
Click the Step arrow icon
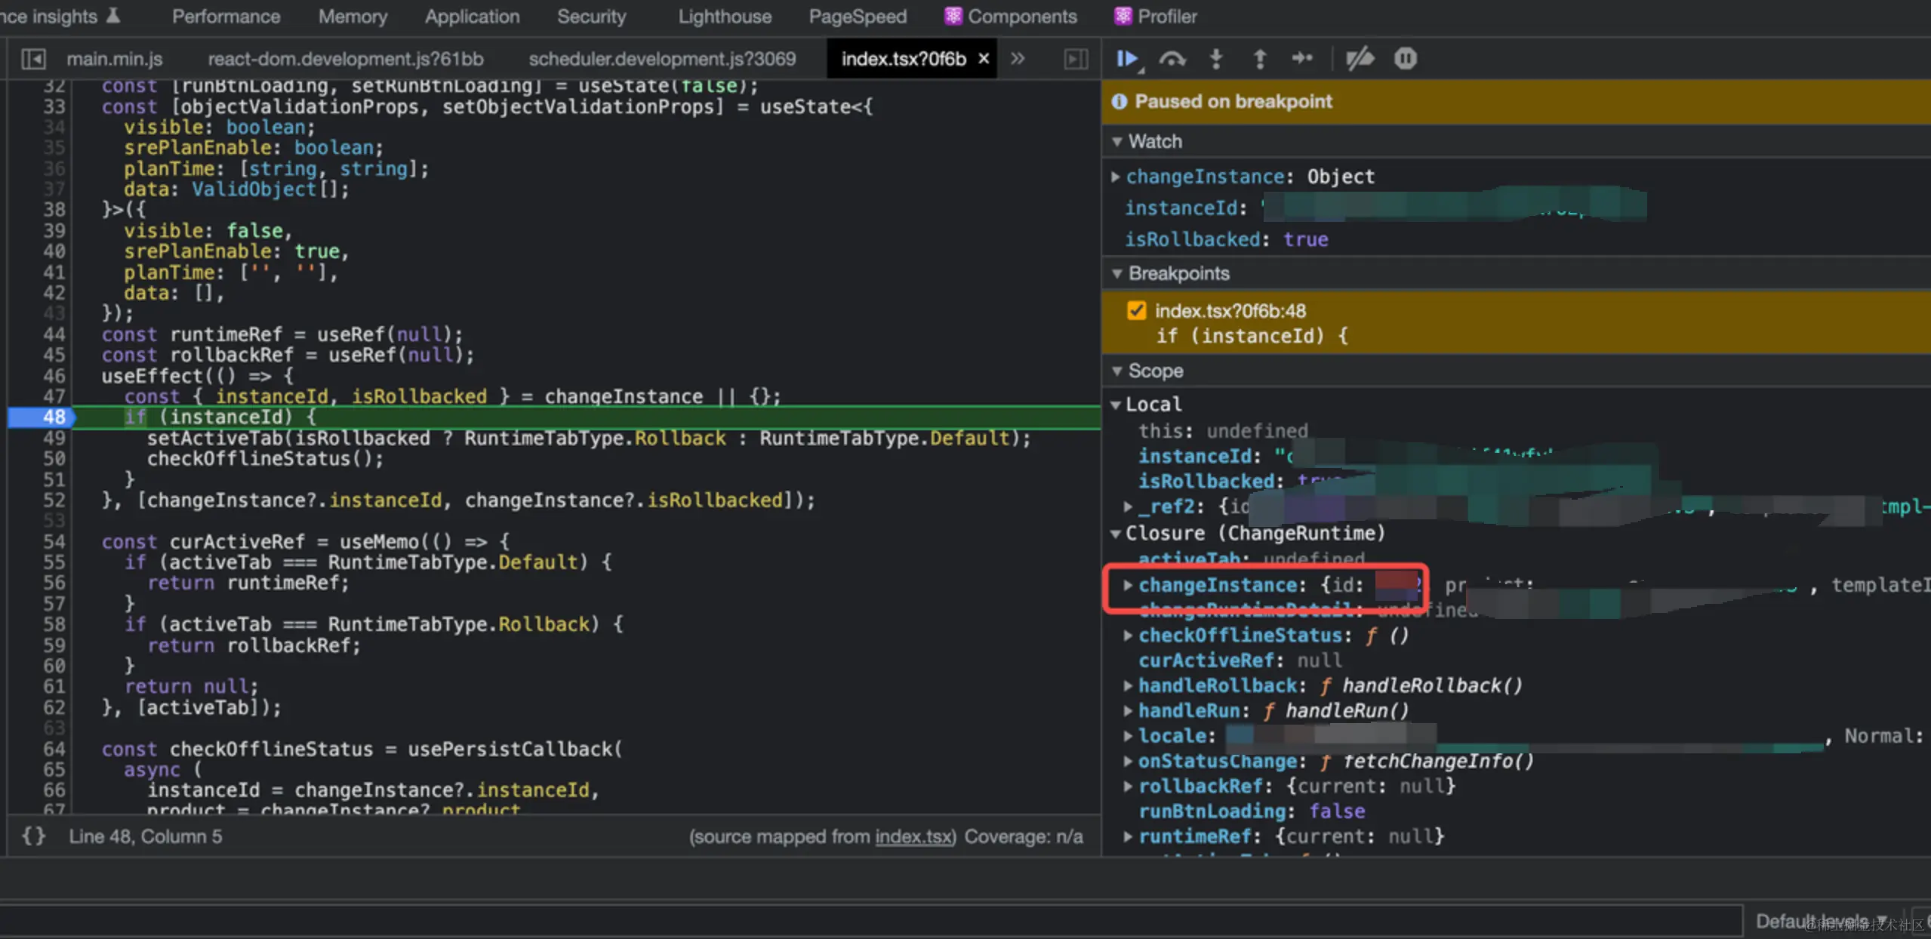pyautogui.click(x=1302, y=58)
